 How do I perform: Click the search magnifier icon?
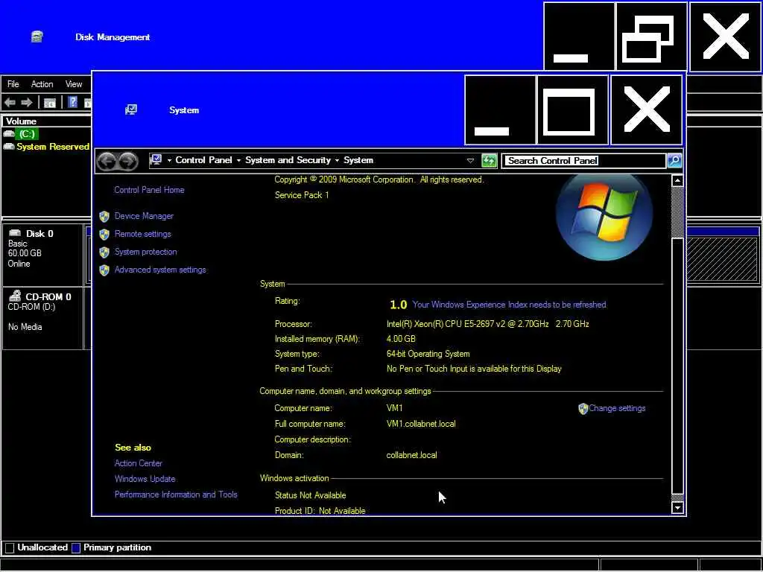point(674,161)
